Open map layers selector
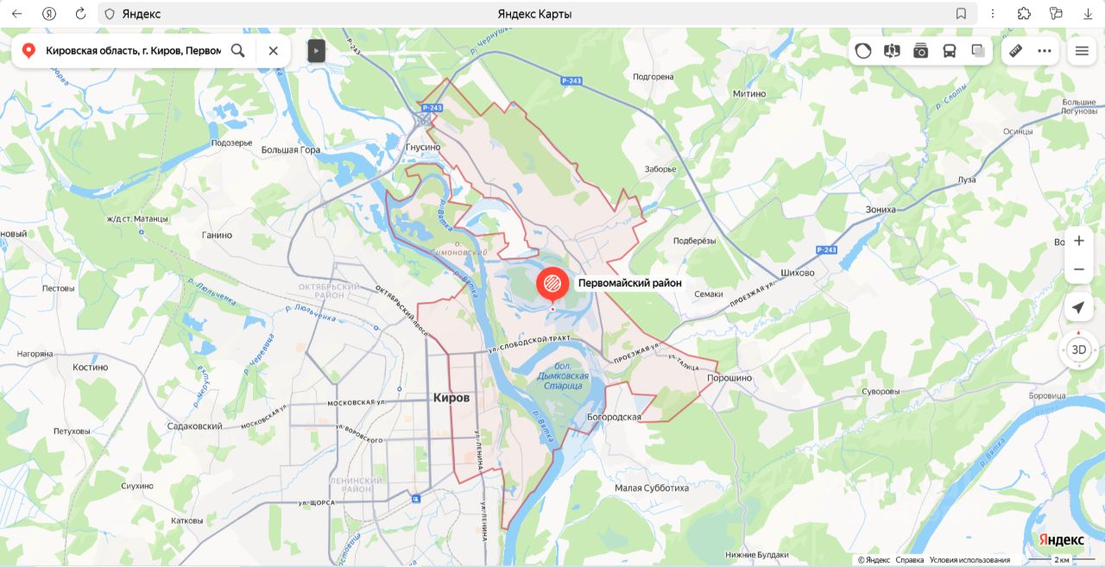This screenshot has height=567, width=1105. tap(978, 51)
